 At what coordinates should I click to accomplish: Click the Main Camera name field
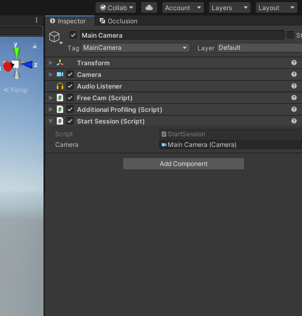[x=183, y=36]
